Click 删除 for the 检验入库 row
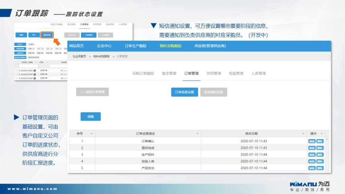The width and height of the screenshot is (345, 194). pyautogui.click(x=320, y=161)
